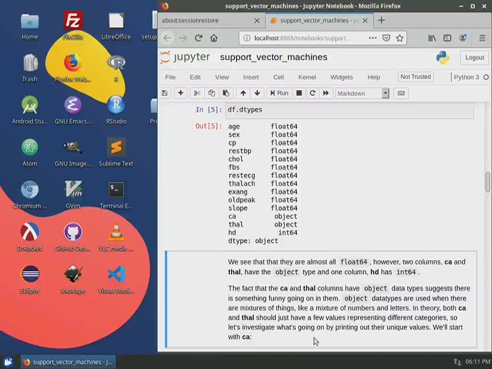Rename the notebook title support_vector_machines
Viewport: 492px width, 369px height.
click(x=274, y=57)
